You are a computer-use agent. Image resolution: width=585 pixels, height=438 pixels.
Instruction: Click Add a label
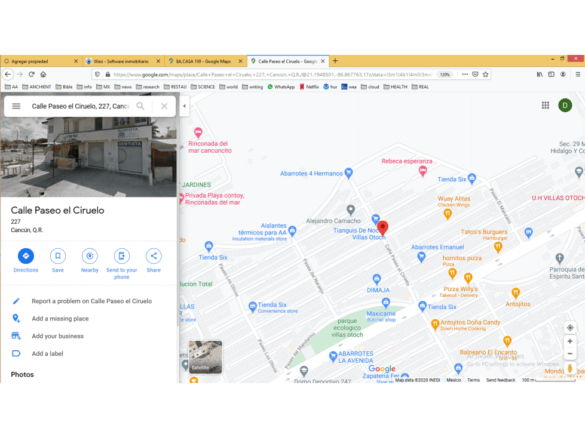[x=47, y=354]
